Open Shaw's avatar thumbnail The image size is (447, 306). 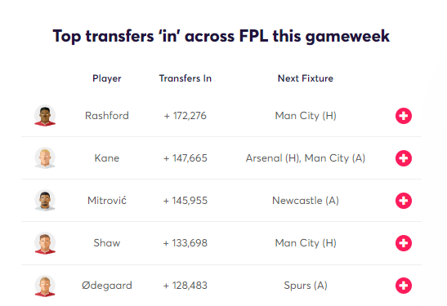pos(45,243)
